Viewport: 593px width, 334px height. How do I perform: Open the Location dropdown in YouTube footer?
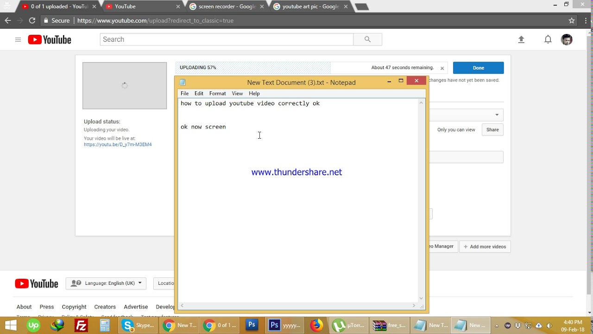click(x=164, y=283)
